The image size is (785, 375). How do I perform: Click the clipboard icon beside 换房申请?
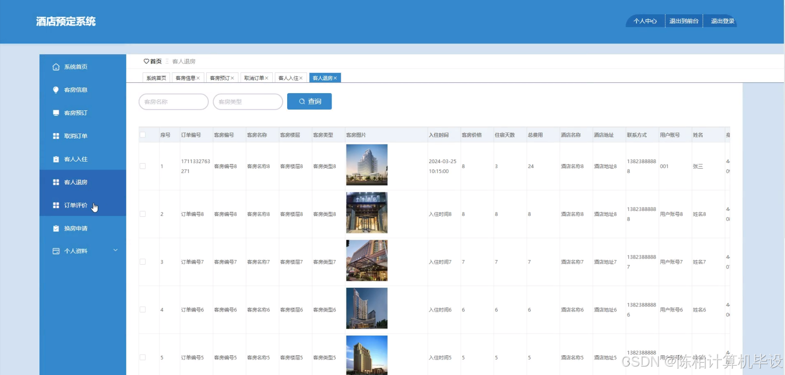point(56,228)
